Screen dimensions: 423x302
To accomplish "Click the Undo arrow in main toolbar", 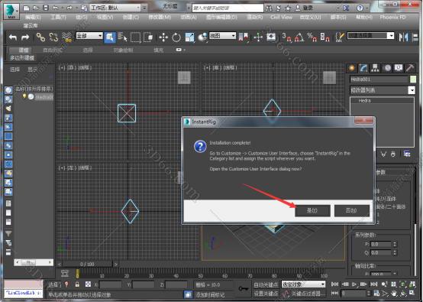I will click(x=13, y=37).
